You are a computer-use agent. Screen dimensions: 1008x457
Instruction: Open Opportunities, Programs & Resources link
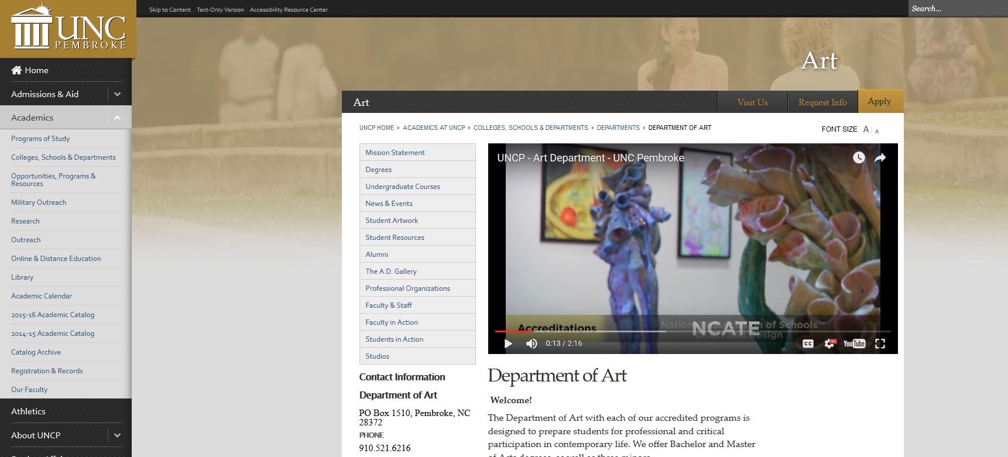tap(53, 180)
